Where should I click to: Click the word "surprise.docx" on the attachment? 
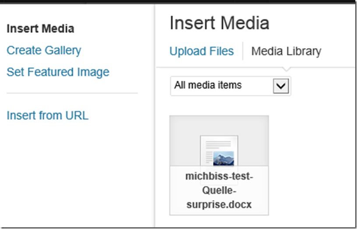[x=219, y=204]
